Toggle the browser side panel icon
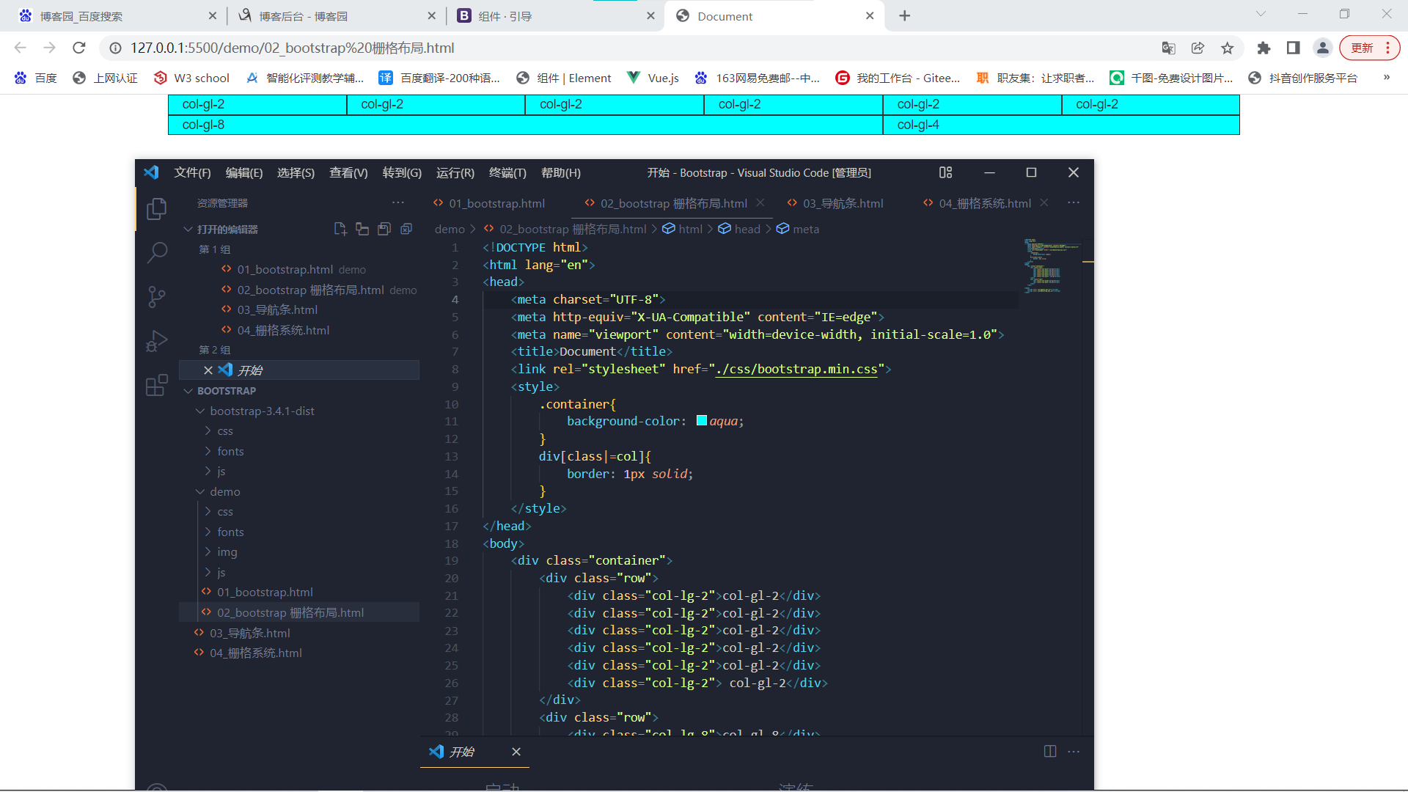The width and height of the screenshot is (1408, 792). coord(1293,48)
